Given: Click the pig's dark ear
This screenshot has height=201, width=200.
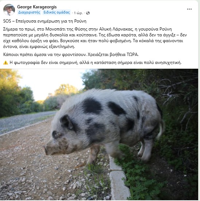Looking at the screenshot, I should point(67,122).
